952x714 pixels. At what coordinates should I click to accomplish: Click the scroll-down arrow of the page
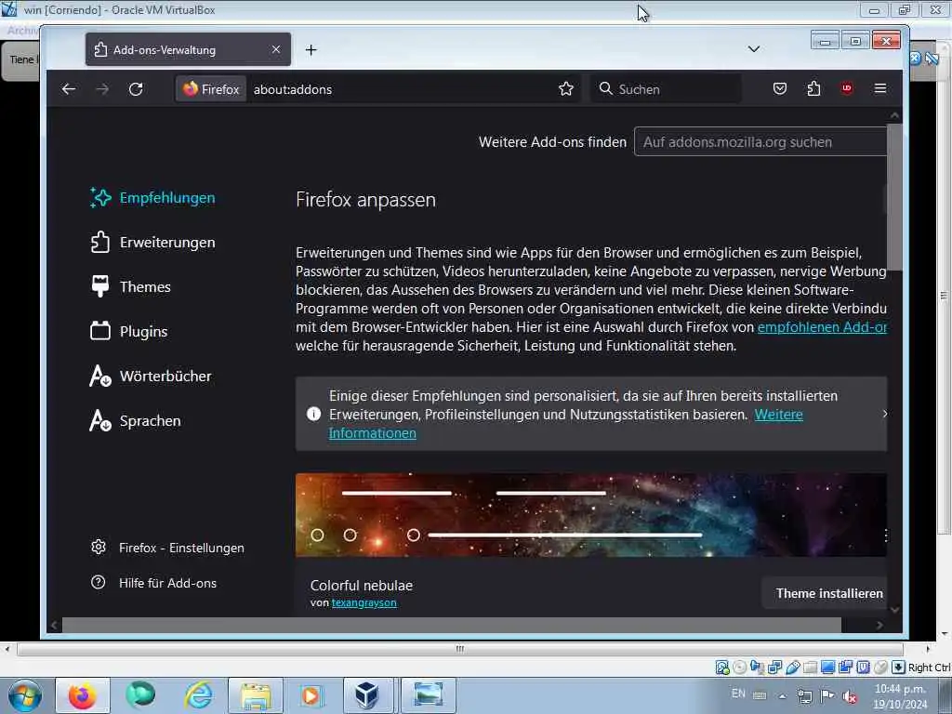click(894, 610)
